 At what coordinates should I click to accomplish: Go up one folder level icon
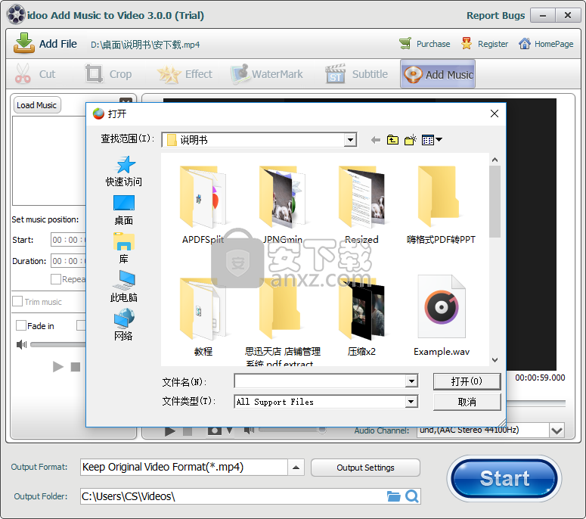pyautogui.click(x=392, y=140)
